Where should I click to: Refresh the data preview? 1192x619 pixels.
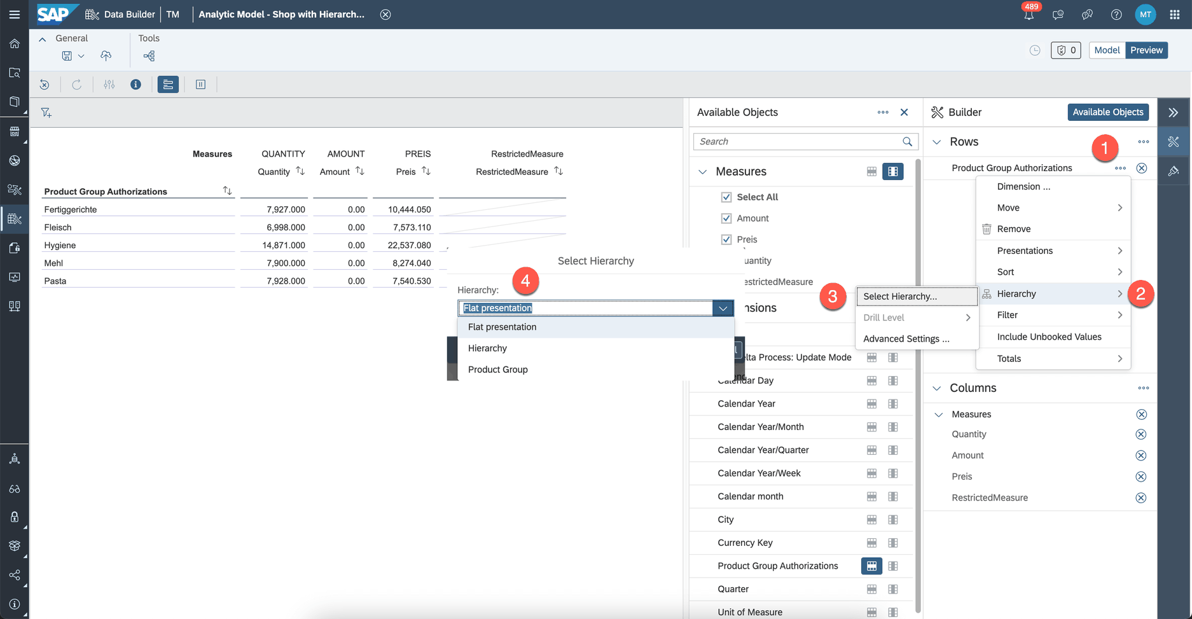(x=76, y=84)
